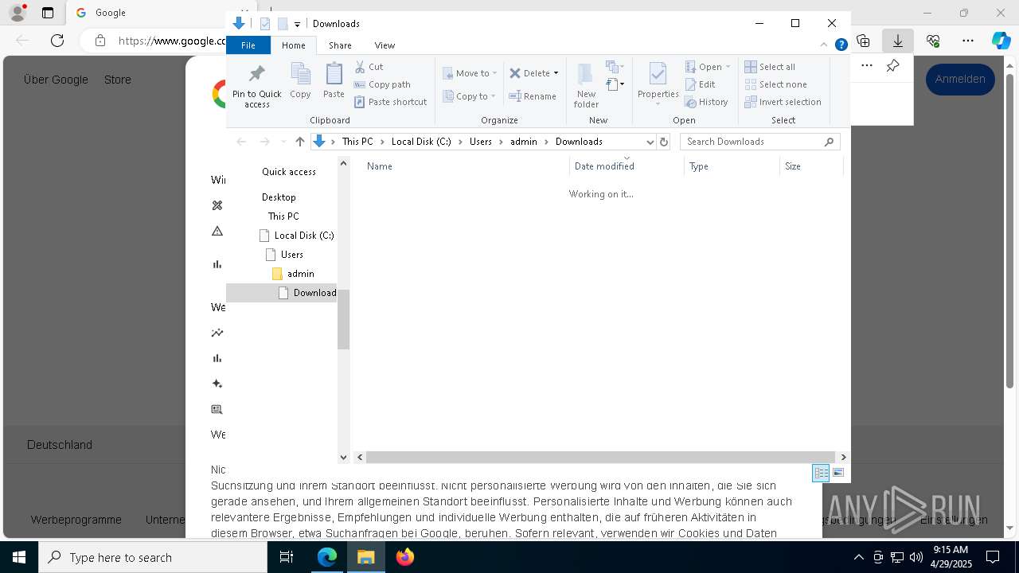Click 'Local Disk (C:)' in address breadcrumb
This screenshot has height=573, width=1019.
pos(421,142)
